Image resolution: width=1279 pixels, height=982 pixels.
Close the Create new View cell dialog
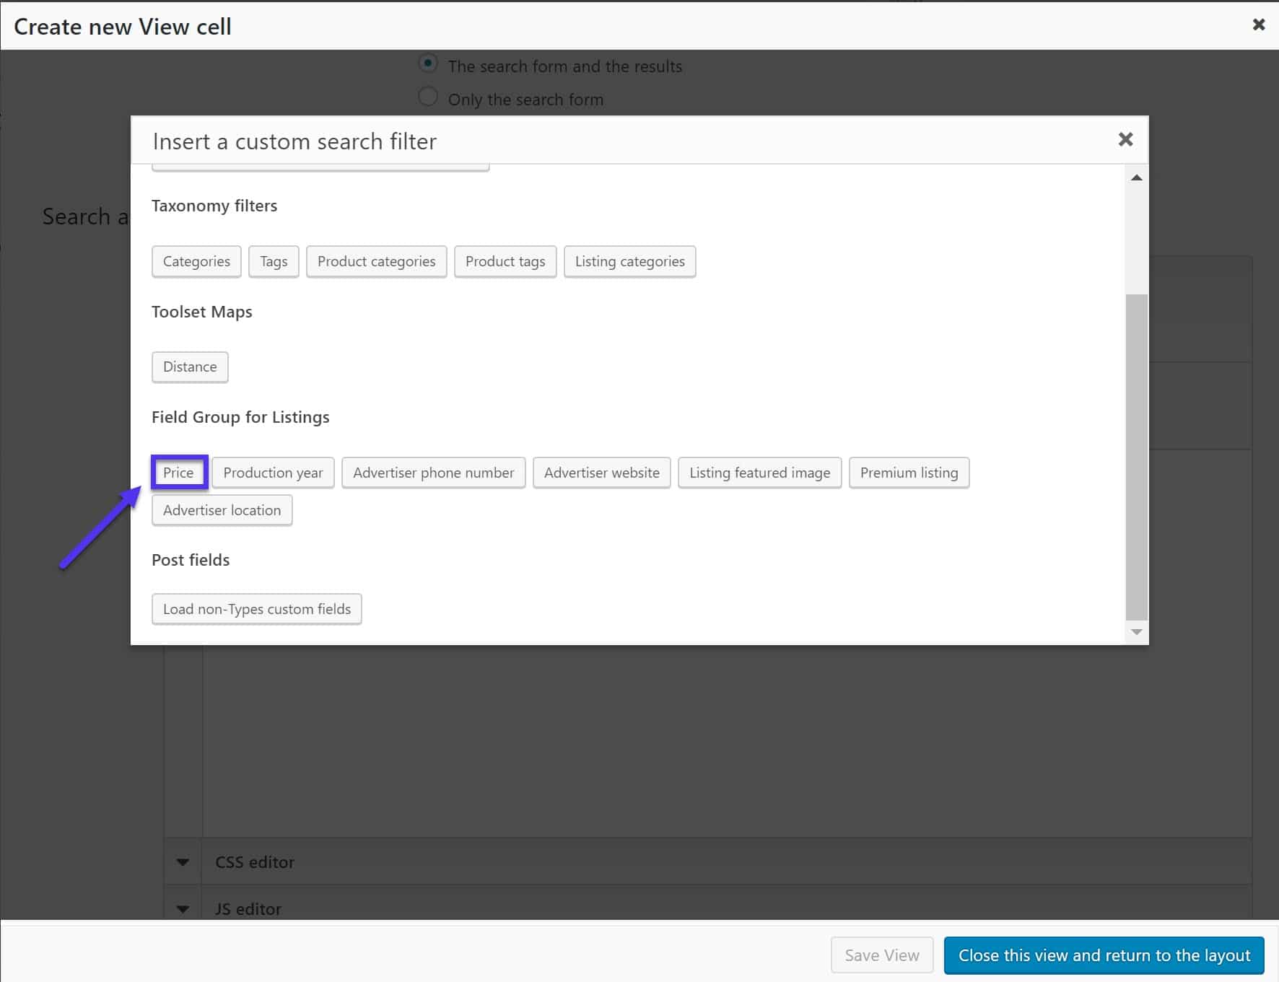click(1259, 24)
